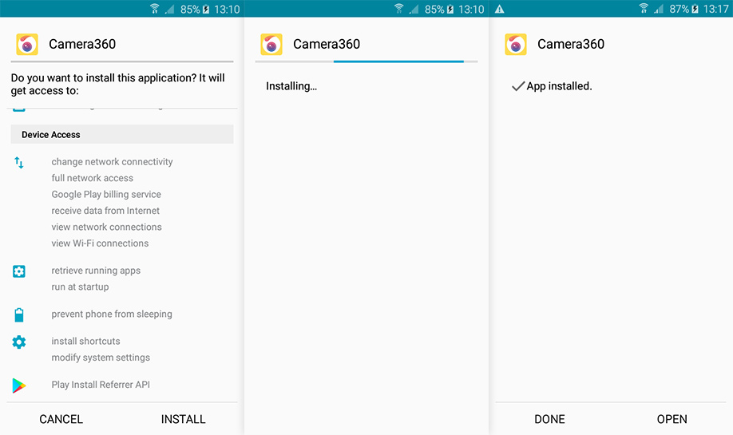Click Wi-Fi icon in Installing screen status bar

(x=398, y=9)
